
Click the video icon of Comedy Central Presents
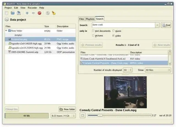pyautogui.click(x=82, y=63)
